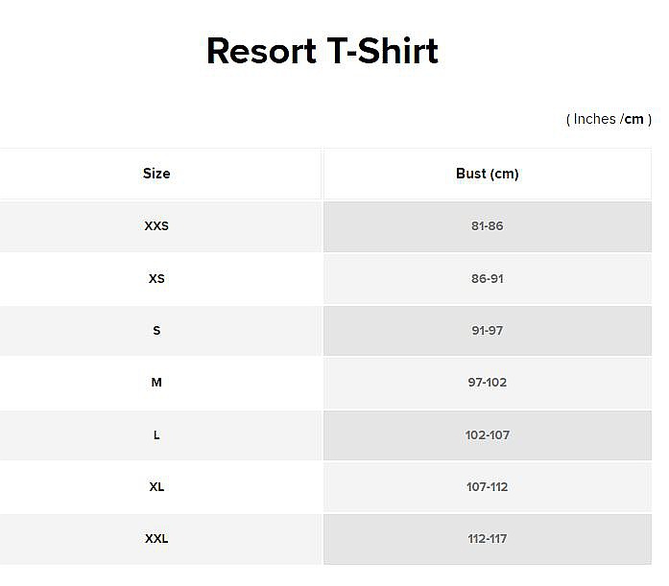Switch units to cm
Viewport: 669px width, 586px height.
tap(634, 119)
